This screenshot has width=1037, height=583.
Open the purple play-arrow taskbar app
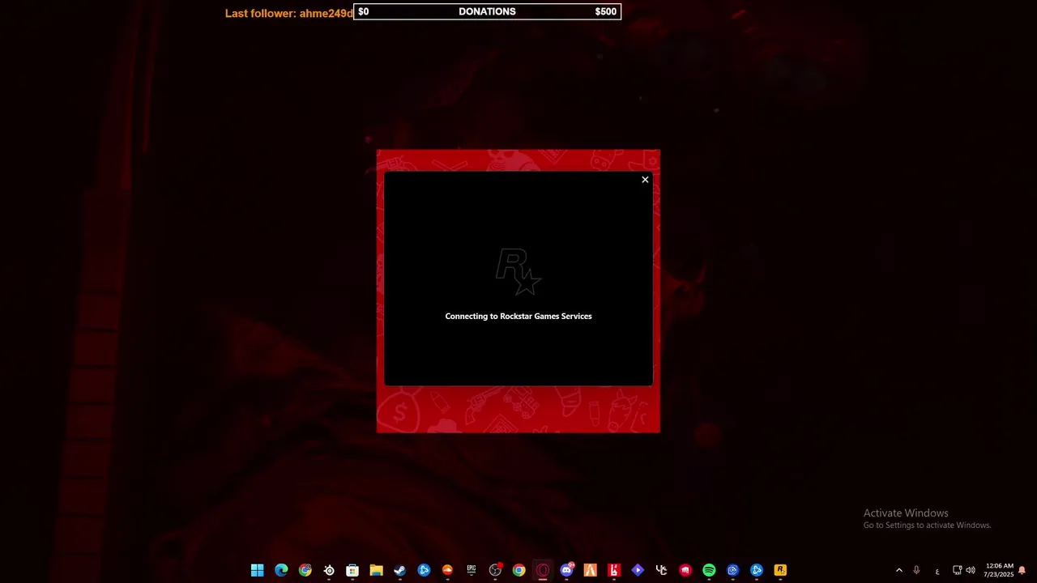[x=638, y=570]
